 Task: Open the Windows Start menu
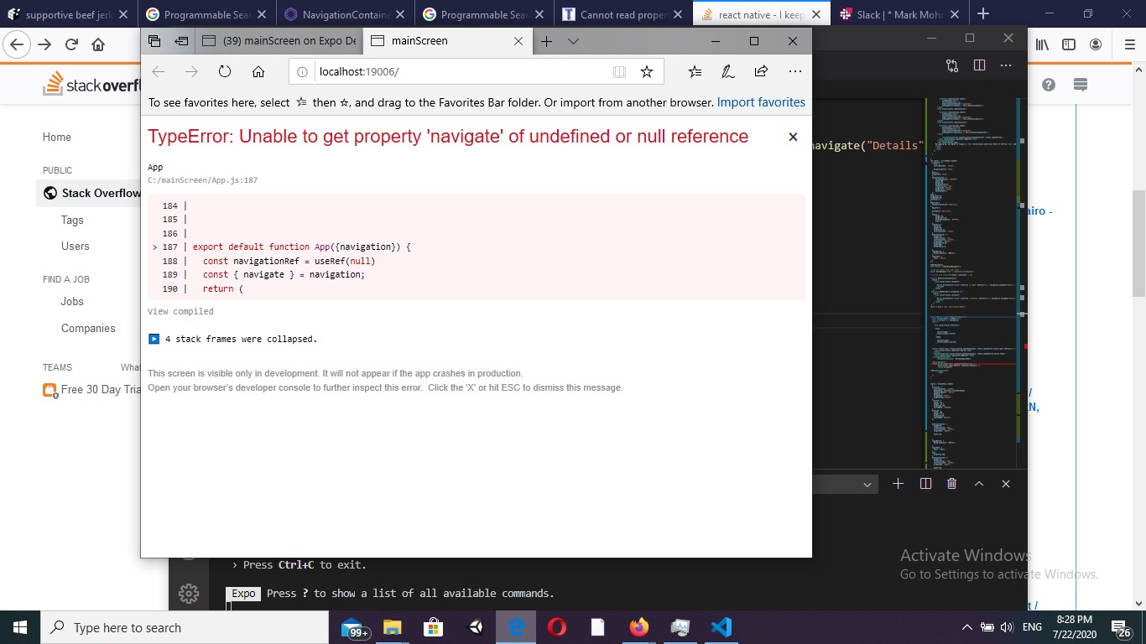[x=20, y=627]
